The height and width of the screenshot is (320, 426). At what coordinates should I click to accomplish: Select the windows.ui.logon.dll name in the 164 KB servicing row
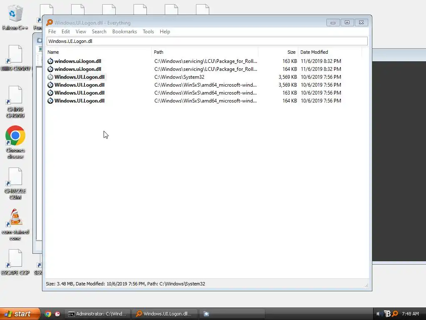[78, 69]
